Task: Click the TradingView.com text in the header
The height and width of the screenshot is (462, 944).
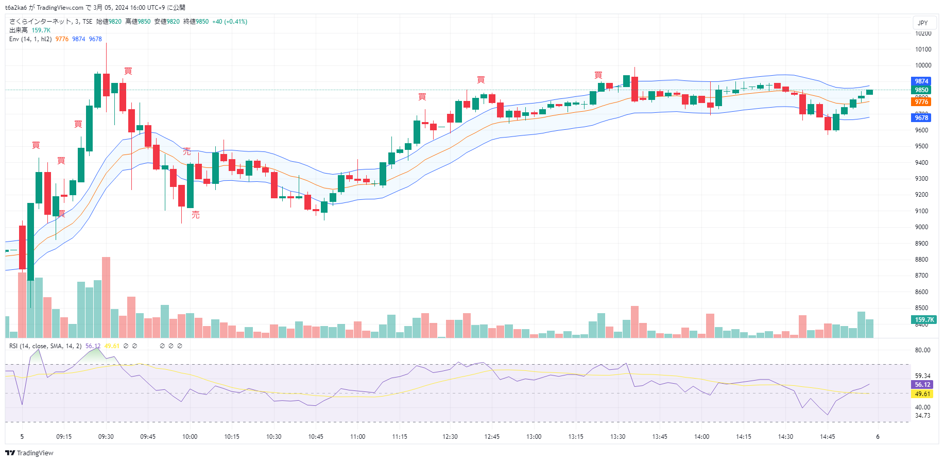Action: [x=60, y=8]
